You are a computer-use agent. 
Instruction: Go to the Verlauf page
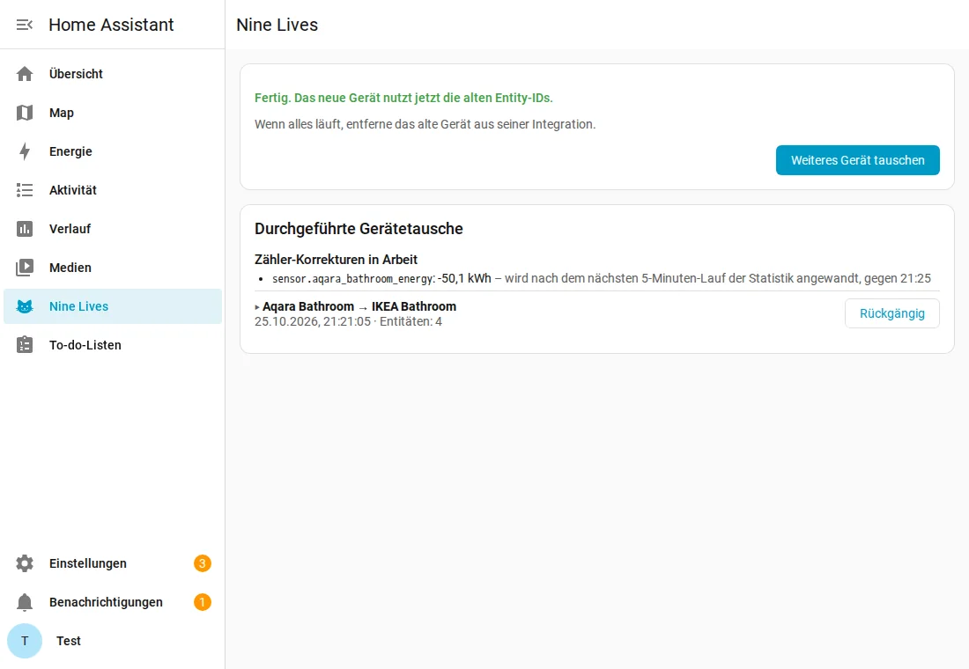coord(113,229)
